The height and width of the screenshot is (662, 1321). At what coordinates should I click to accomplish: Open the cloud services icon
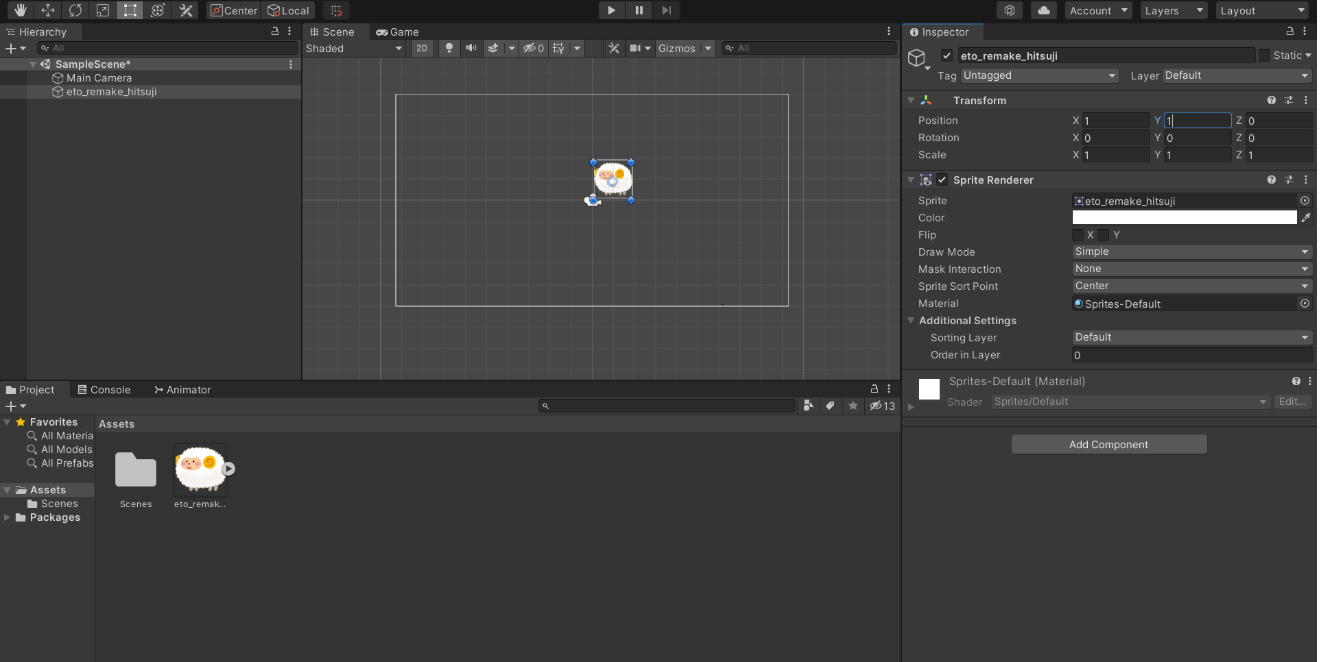pos(1043,10)
